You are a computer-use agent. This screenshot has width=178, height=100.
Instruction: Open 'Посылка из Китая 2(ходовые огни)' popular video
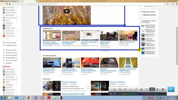pos(49,70)
